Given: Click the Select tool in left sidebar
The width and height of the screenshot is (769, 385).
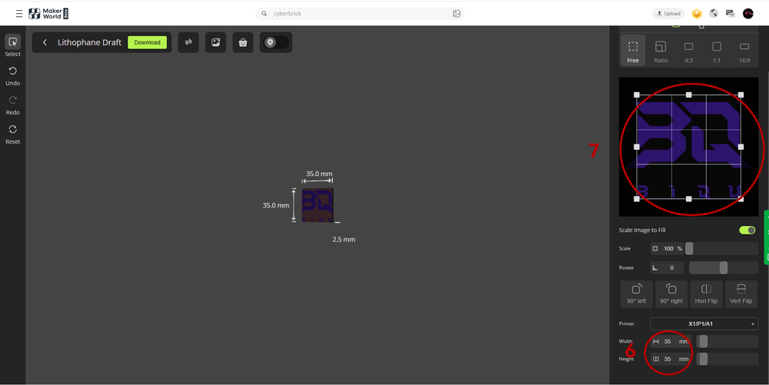Looking at the screenshot, I should 12,46.
